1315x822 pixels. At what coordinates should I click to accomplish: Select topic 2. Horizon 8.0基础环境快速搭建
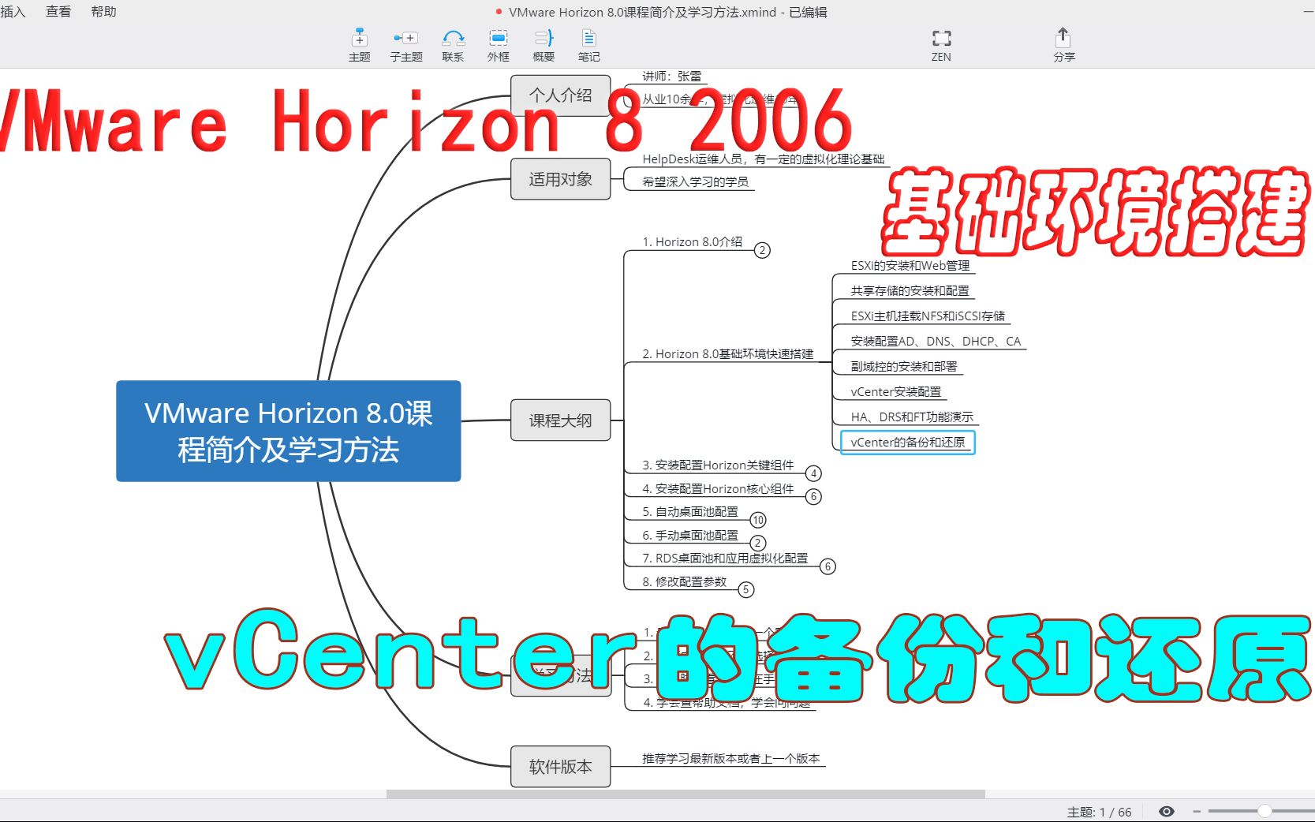(x=727, y=354)
